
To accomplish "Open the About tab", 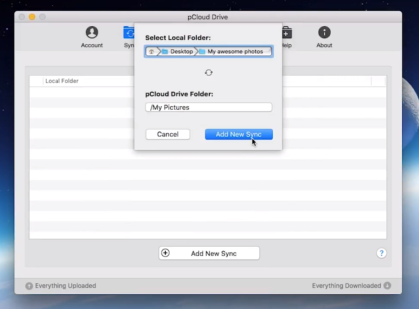I will point(324,37).
